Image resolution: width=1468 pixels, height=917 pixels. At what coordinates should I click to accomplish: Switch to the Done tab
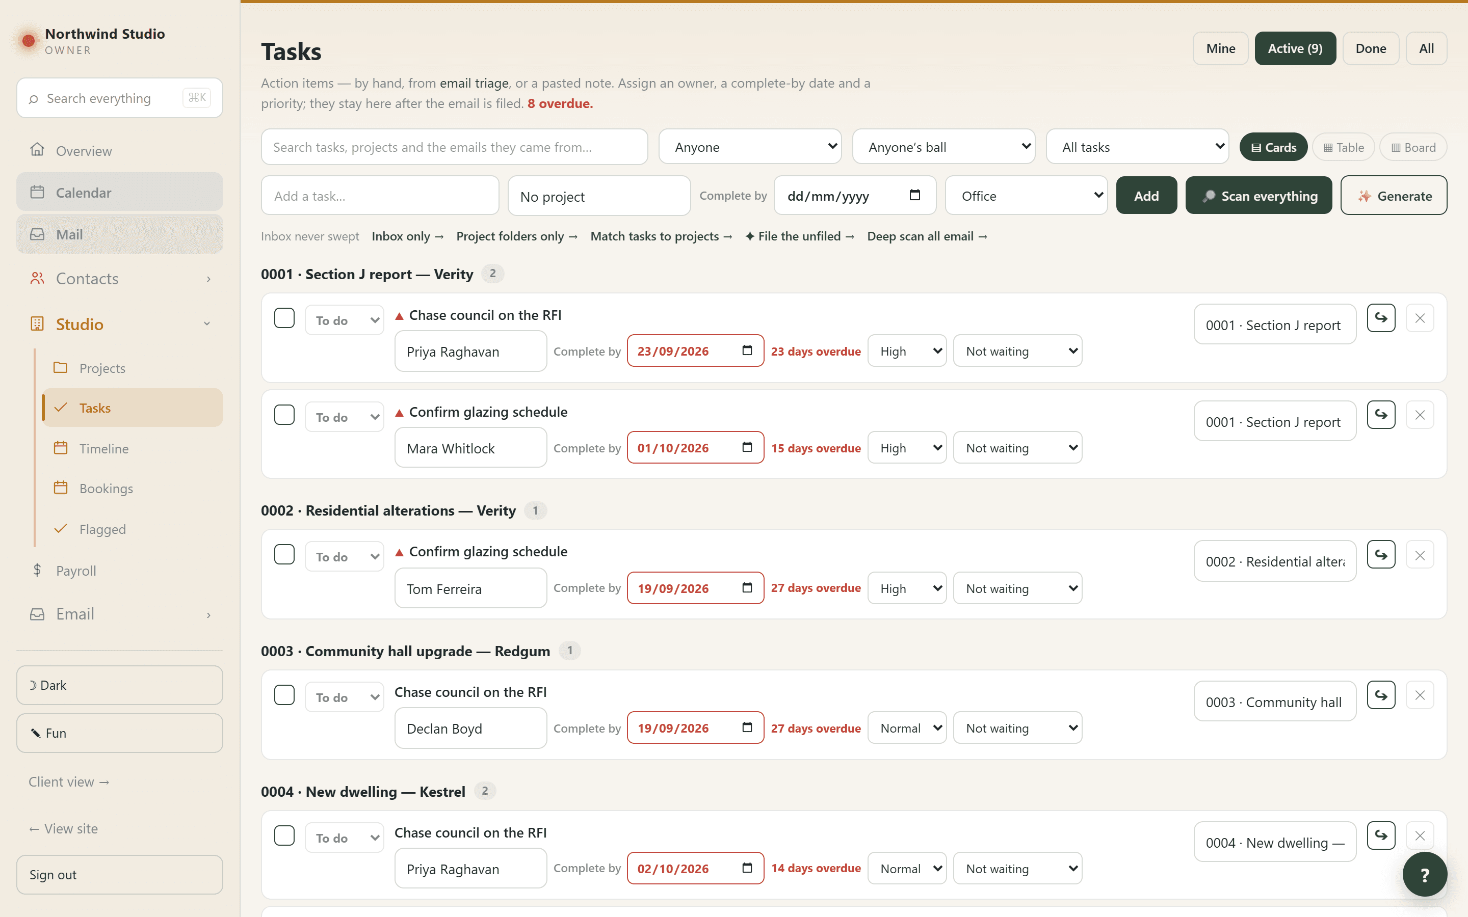click(1371, 48)
